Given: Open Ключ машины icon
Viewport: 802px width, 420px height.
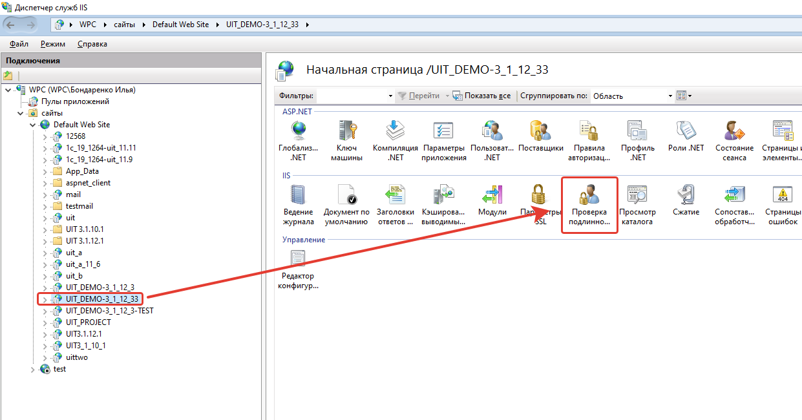Looking at the screenshot, I should click(x=347, y=132).
